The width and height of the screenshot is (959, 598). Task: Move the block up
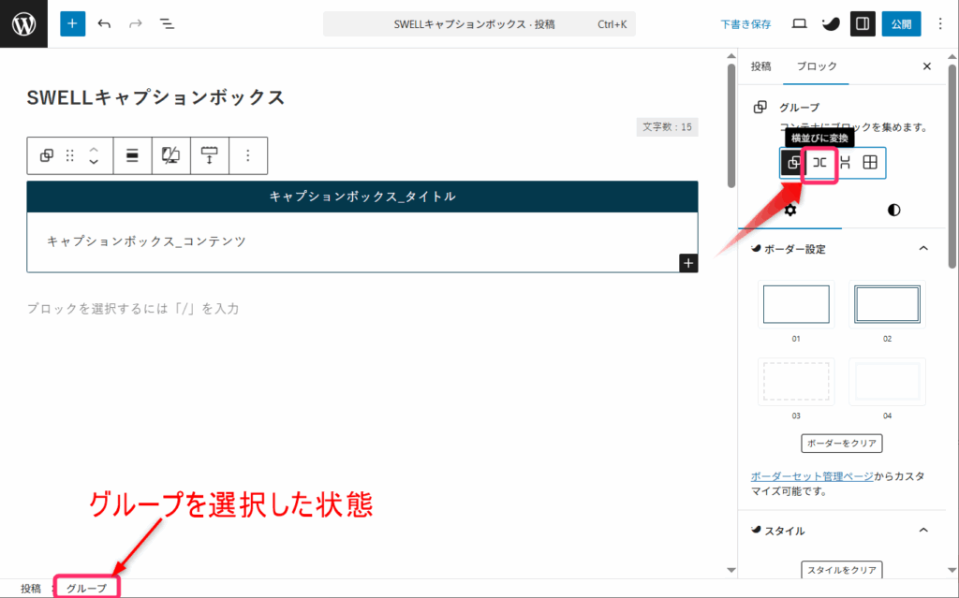pos(94,150)
